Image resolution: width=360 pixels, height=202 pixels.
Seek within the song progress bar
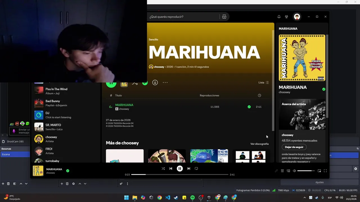[180, 175]
